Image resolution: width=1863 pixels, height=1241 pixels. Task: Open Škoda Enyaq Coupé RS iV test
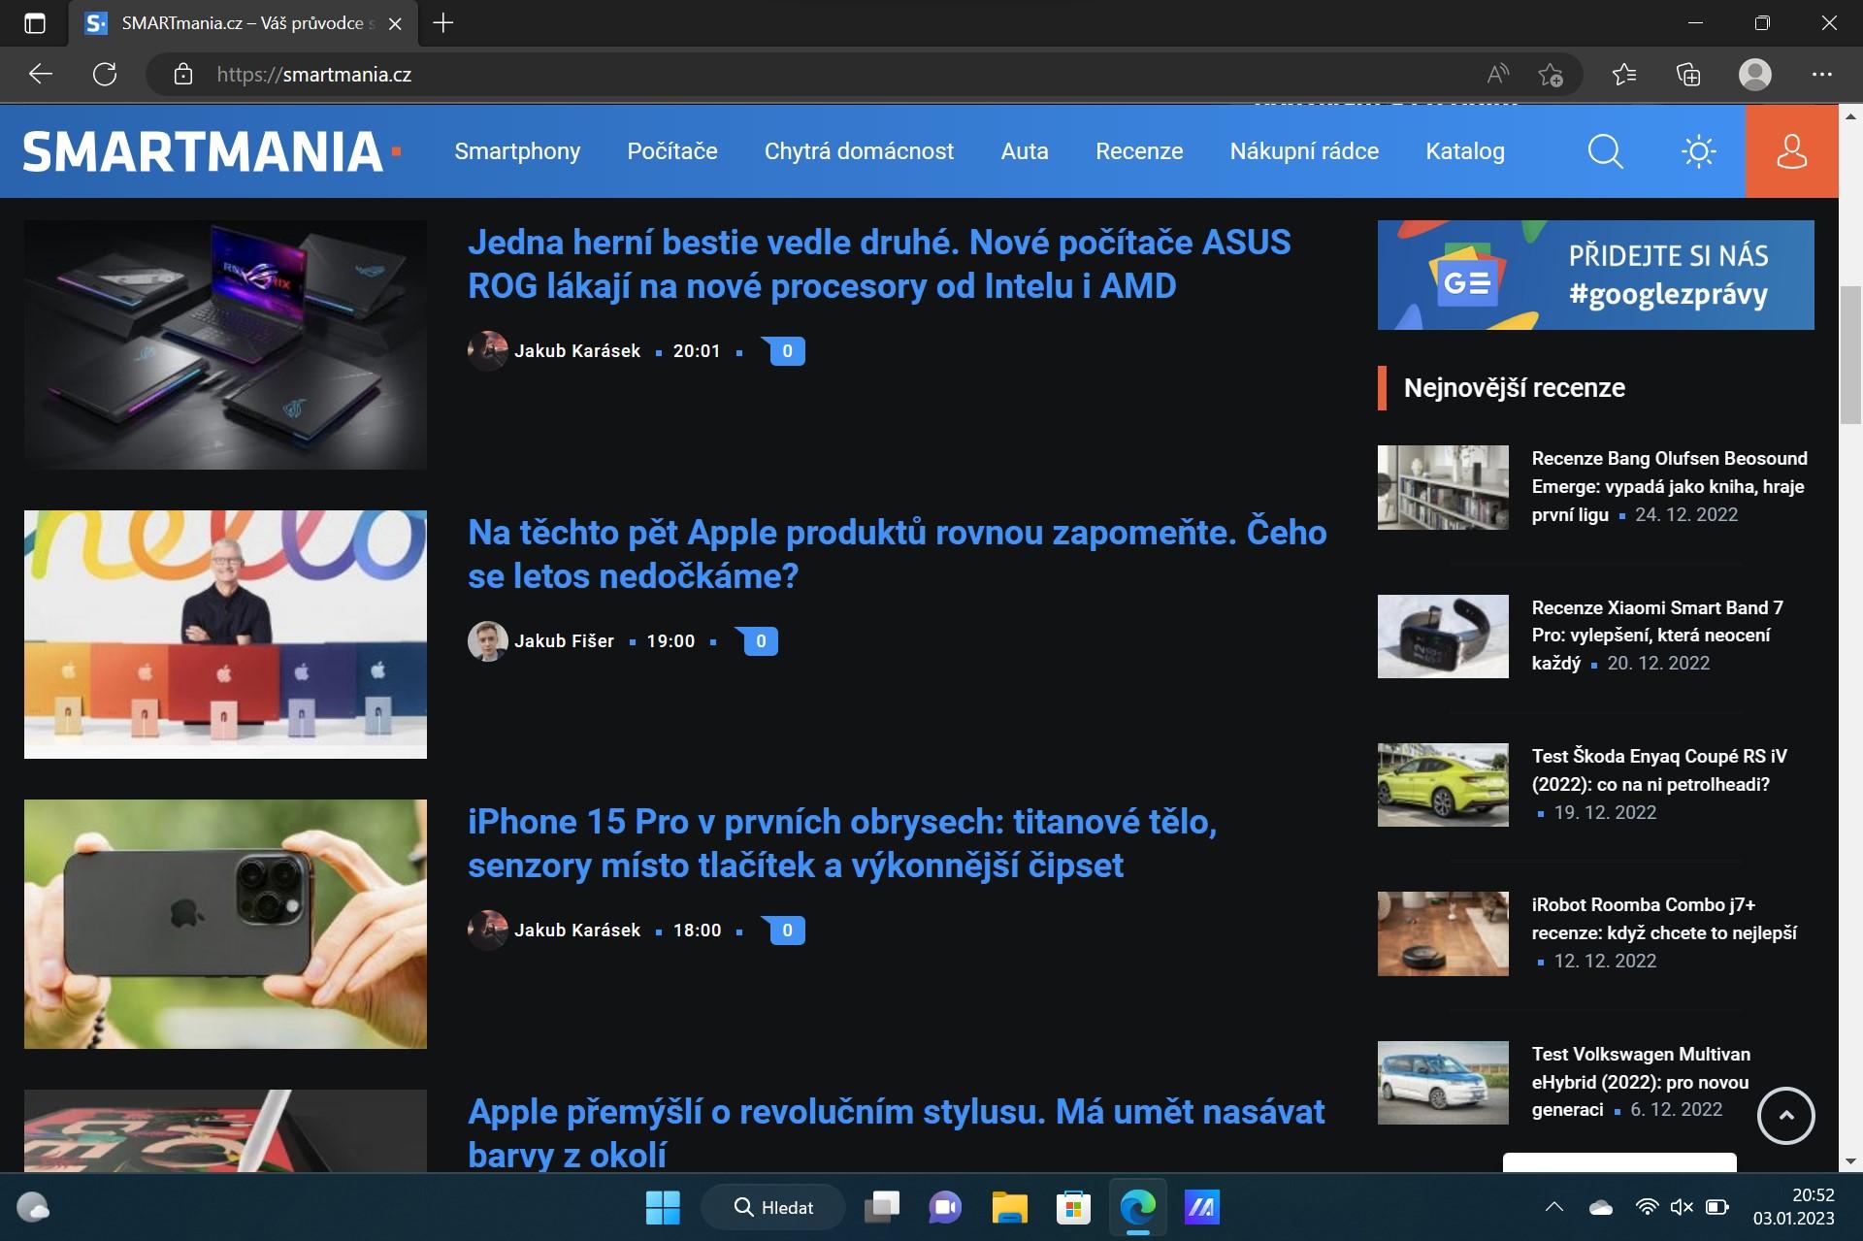point(1659,770)
